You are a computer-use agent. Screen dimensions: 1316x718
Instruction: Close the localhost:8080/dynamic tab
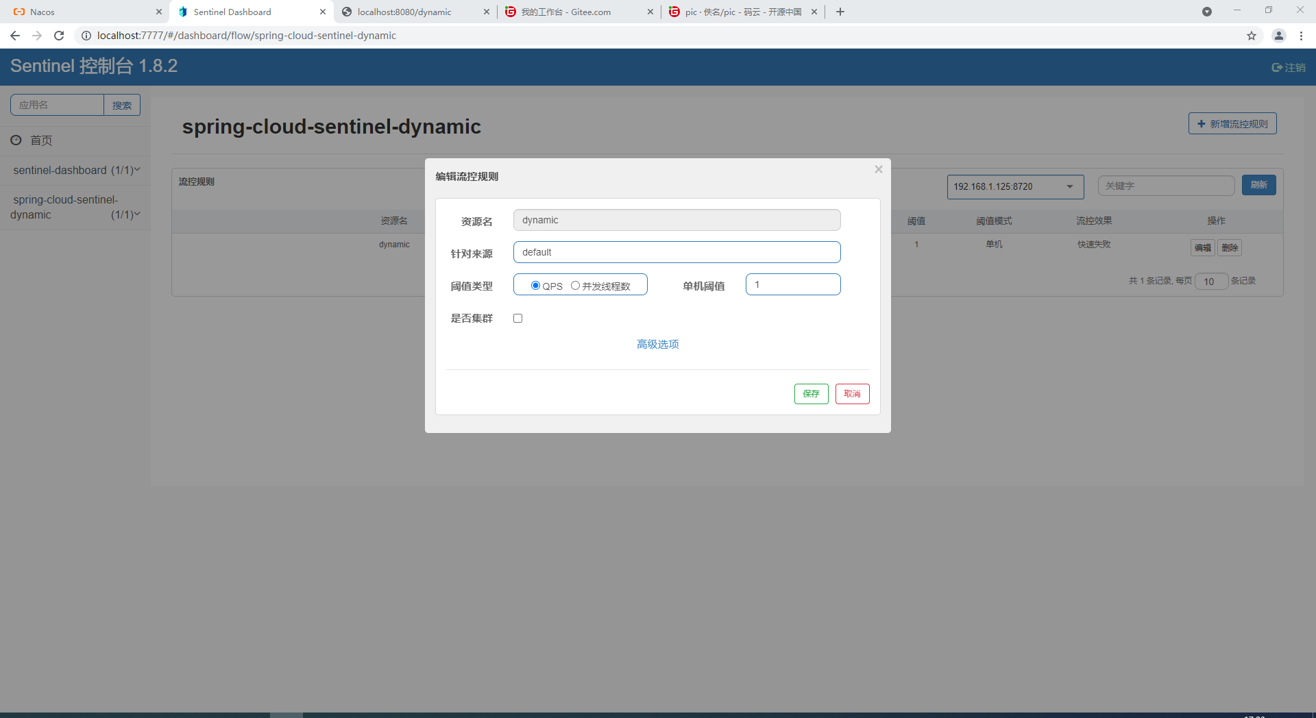click(487, 12)
